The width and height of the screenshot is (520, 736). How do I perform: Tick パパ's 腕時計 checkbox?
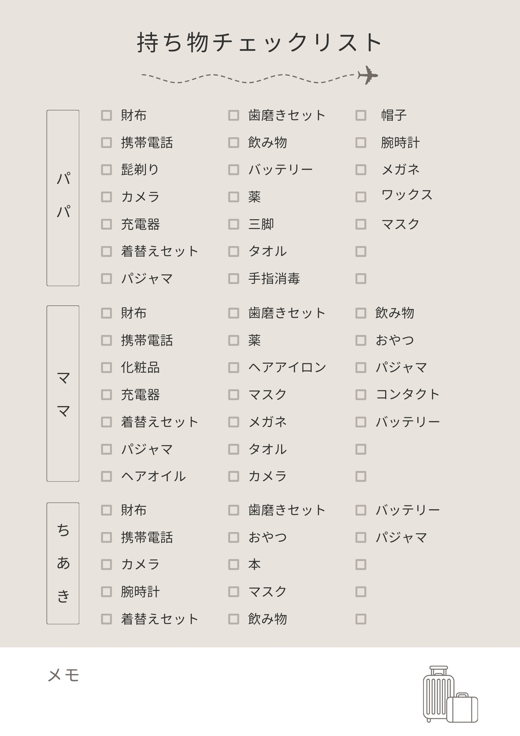tap(361, 143)
